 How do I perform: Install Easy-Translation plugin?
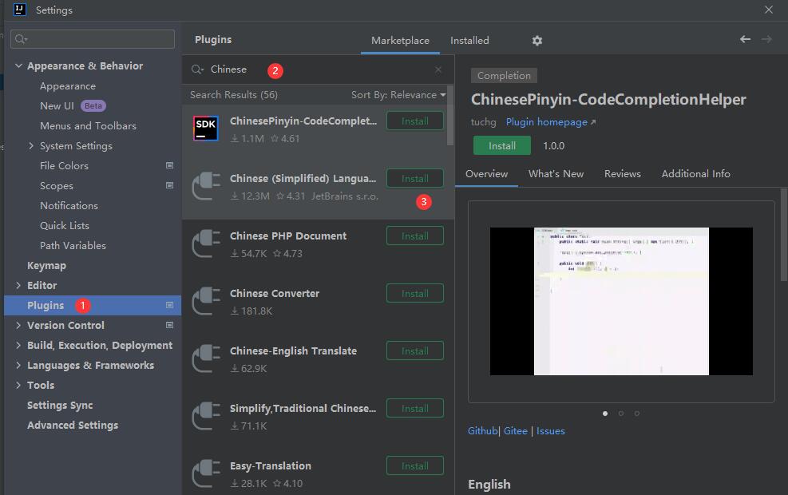point(415,465)
